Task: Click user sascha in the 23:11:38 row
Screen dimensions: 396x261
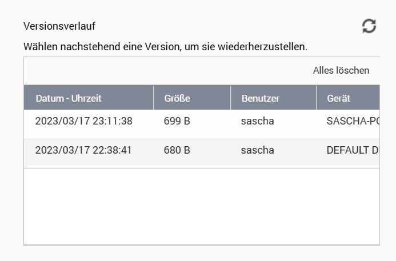Action: tap(257, 121)
